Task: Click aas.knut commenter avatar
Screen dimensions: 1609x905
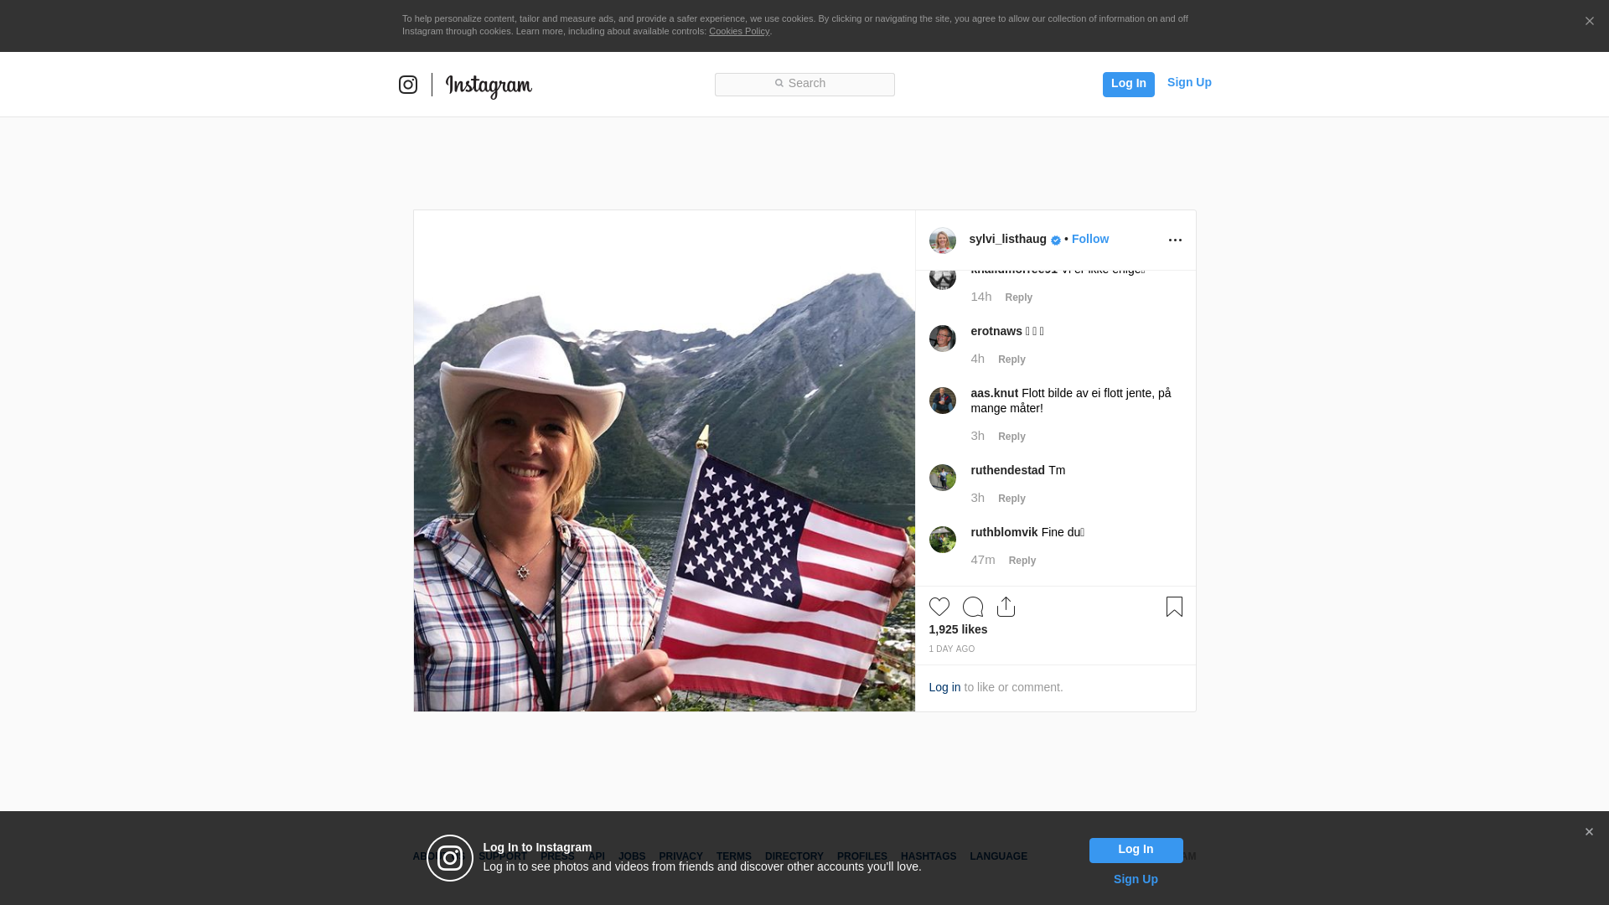Action: click(x=942, y=401)
